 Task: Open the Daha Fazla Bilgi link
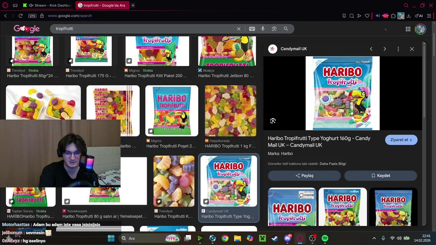[332, 164]
